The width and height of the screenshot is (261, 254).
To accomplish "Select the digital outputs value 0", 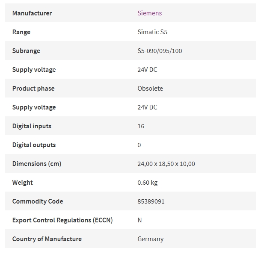I will click(x=139, y=145).
